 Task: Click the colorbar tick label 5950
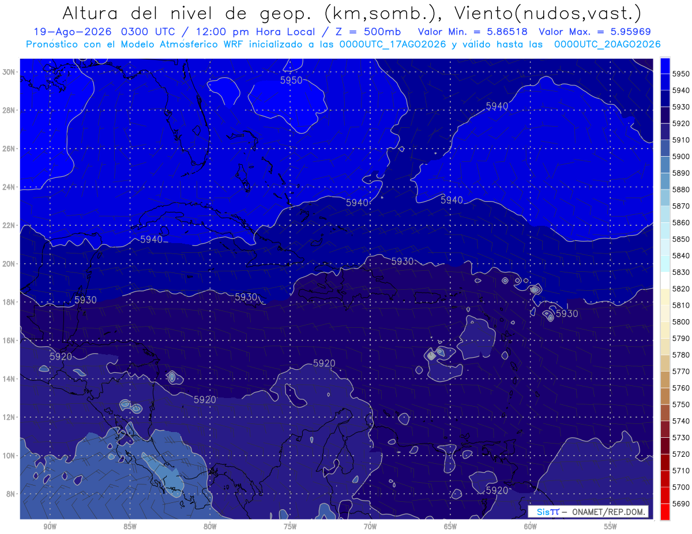681,74
